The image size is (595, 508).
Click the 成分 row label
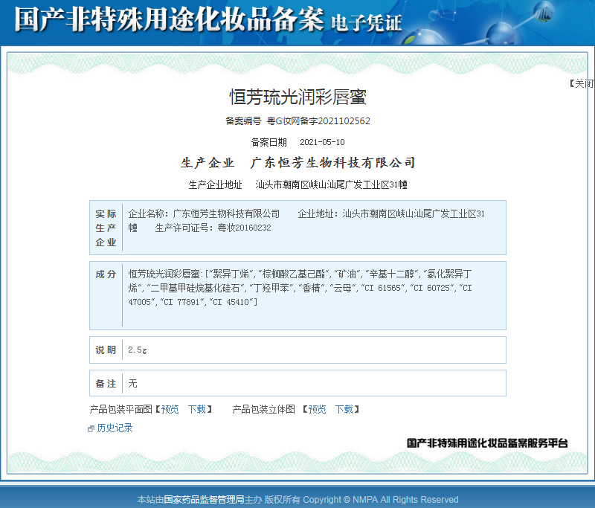pos(106,274)
